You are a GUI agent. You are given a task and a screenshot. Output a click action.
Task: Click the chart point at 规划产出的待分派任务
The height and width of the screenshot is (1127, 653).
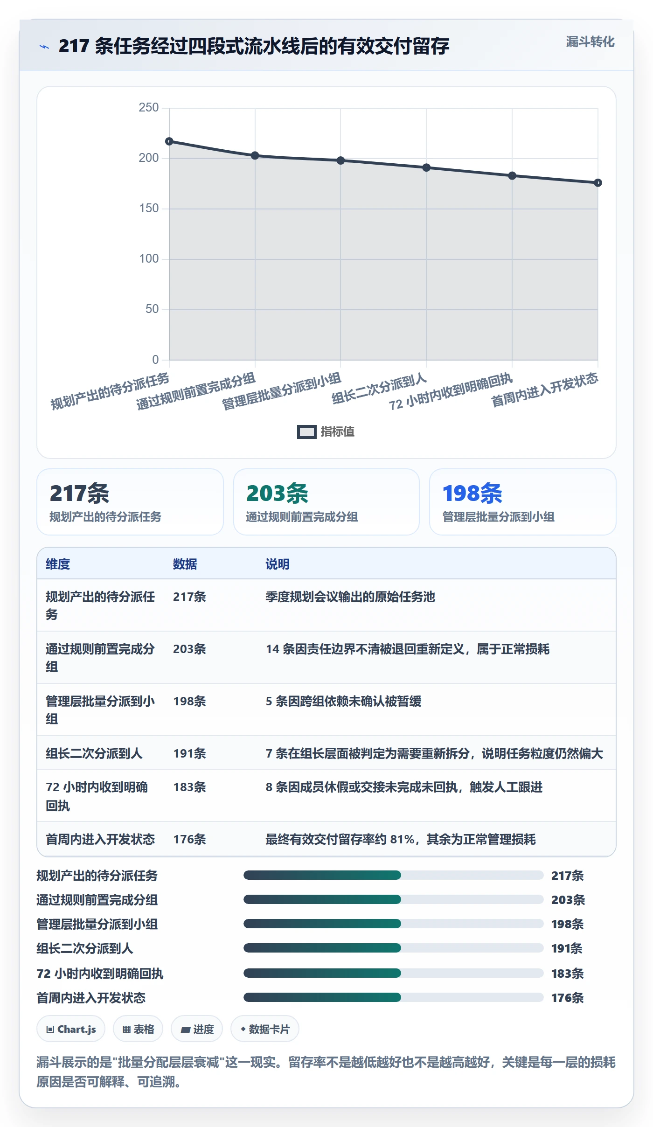pyautogui.click(x=169, y=141)
